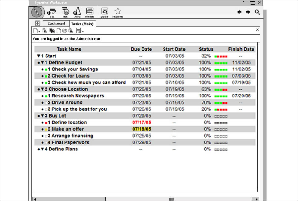This screenshot has height=201, width=298.
Task: Click the new document icon
Action: pyautogui.click(x=36, y=30)
